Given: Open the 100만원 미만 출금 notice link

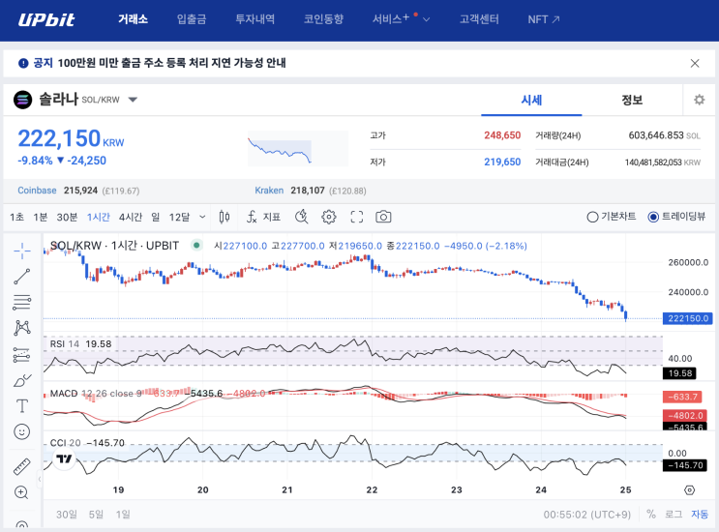Looking at the screenshot, I should 171,63.
